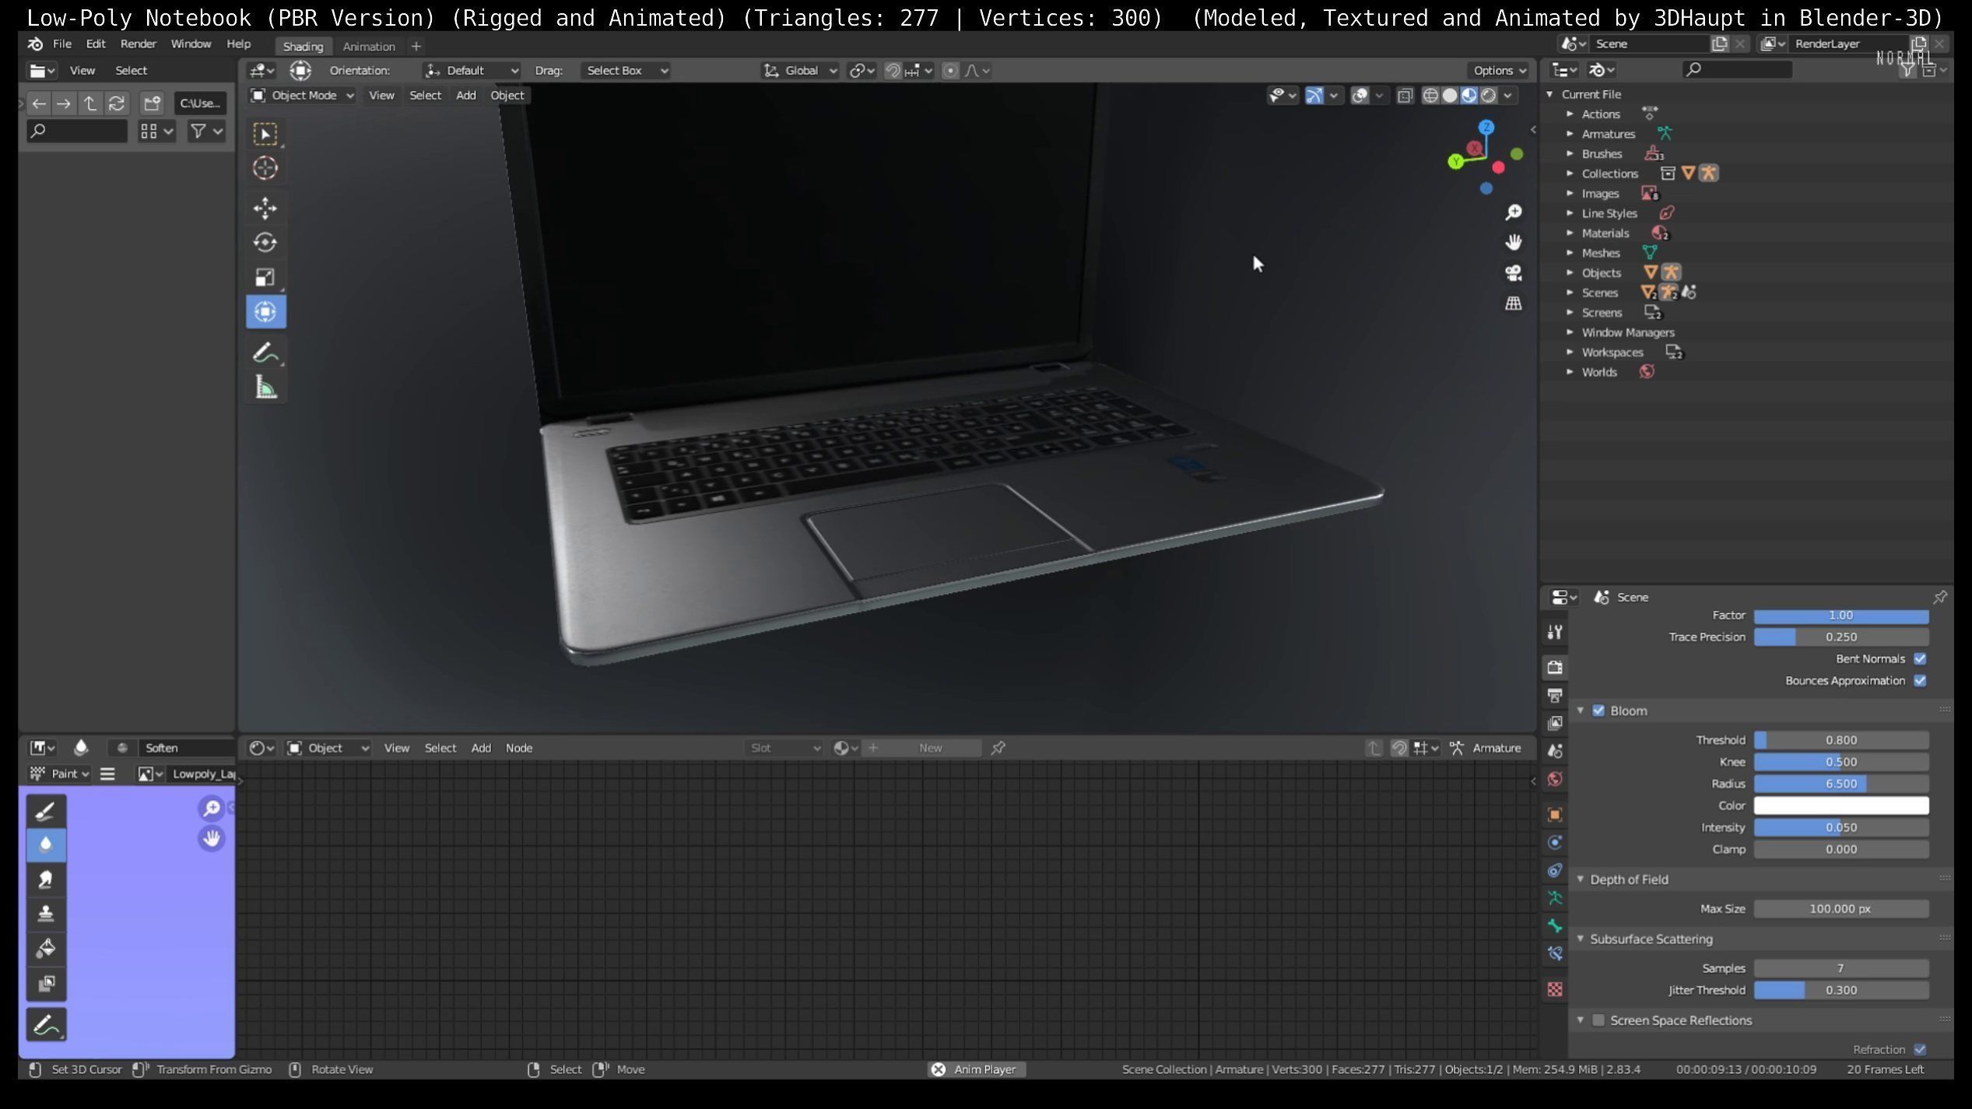Open the World properties tab icon
Screen dimensions: 1972x1109
click(1555, 779)
